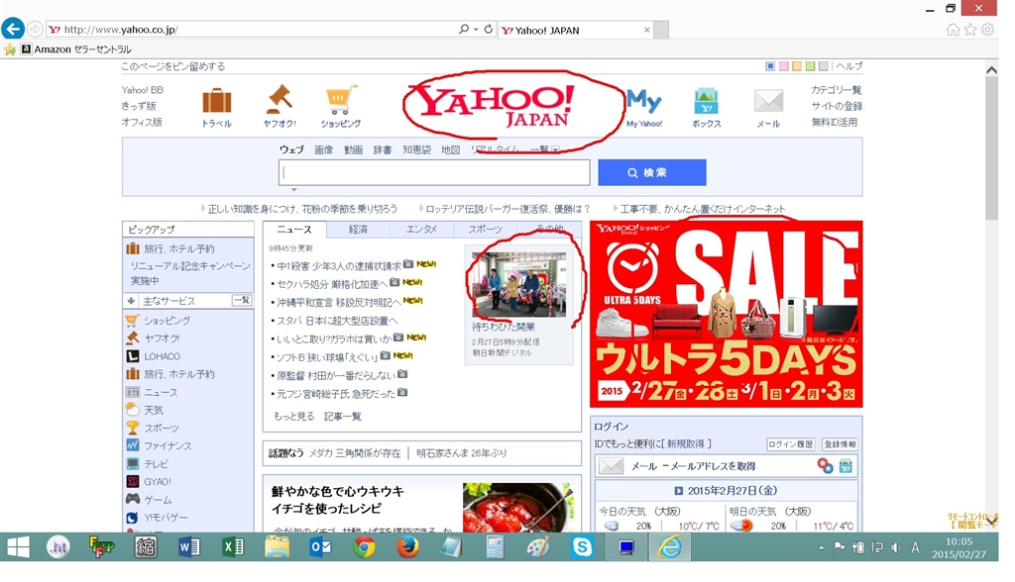Open Outlook from the taskbar
Viewport: 1015px width, 582px height.
tap(320, 547)
